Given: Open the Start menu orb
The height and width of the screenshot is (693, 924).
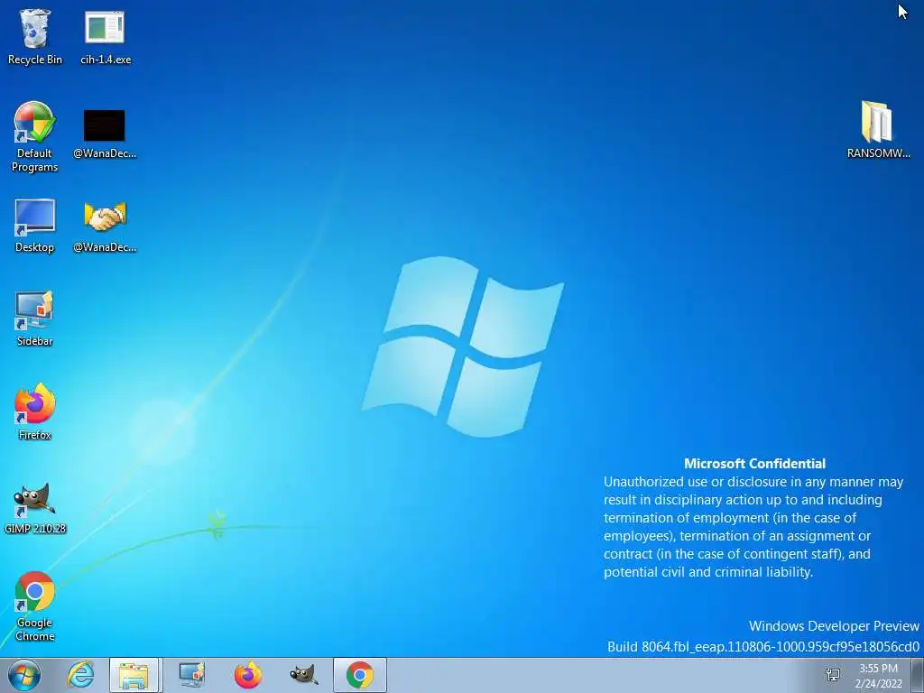Looking at the screenshot, I should pyautogui.click(x=24, y=675).
